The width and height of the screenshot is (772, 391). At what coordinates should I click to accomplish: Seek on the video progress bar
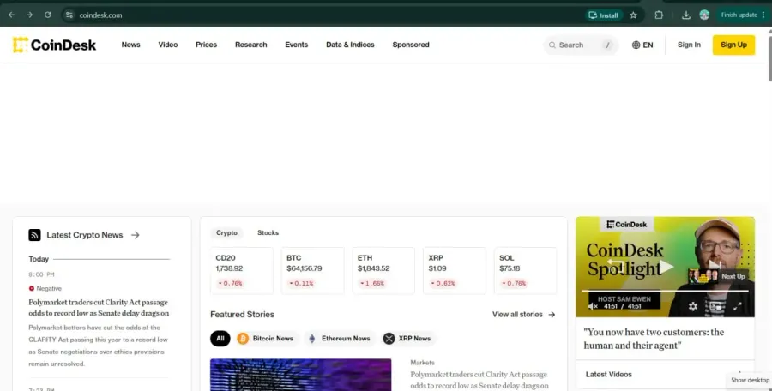click(665, 291)
